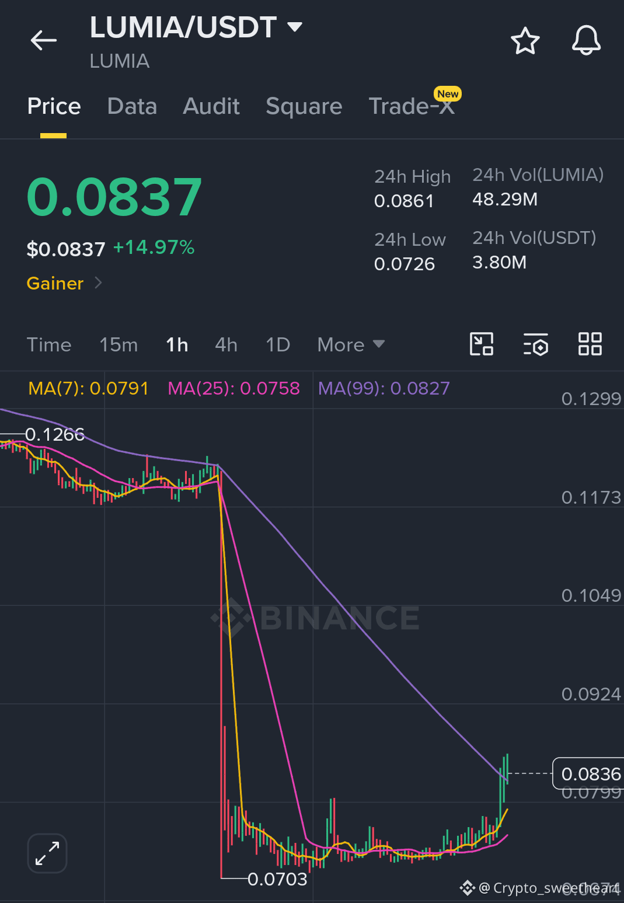Tap the current price tag 0.0836
Viewport: 624px width, 903px height.
[x=588, y=773]
